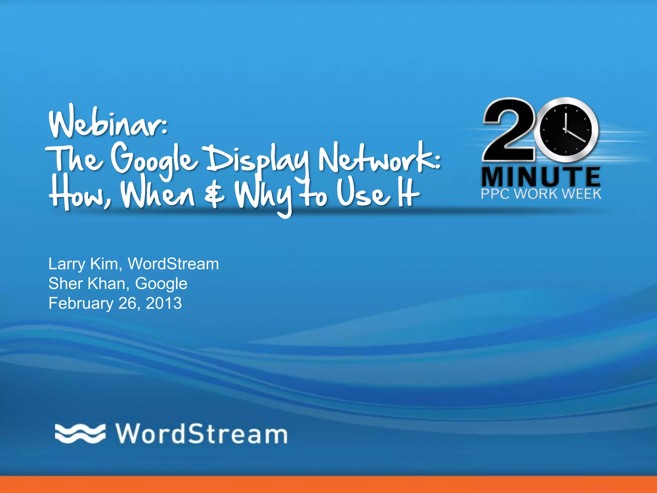Click the large numeral 2 in the logo
The height and width of the screenshot is (493, 657).
pyautogui.click(x=510, y=132)
